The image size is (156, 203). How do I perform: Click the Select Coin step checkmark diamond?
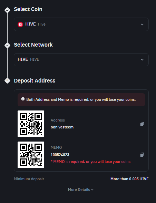pos(7,10)
